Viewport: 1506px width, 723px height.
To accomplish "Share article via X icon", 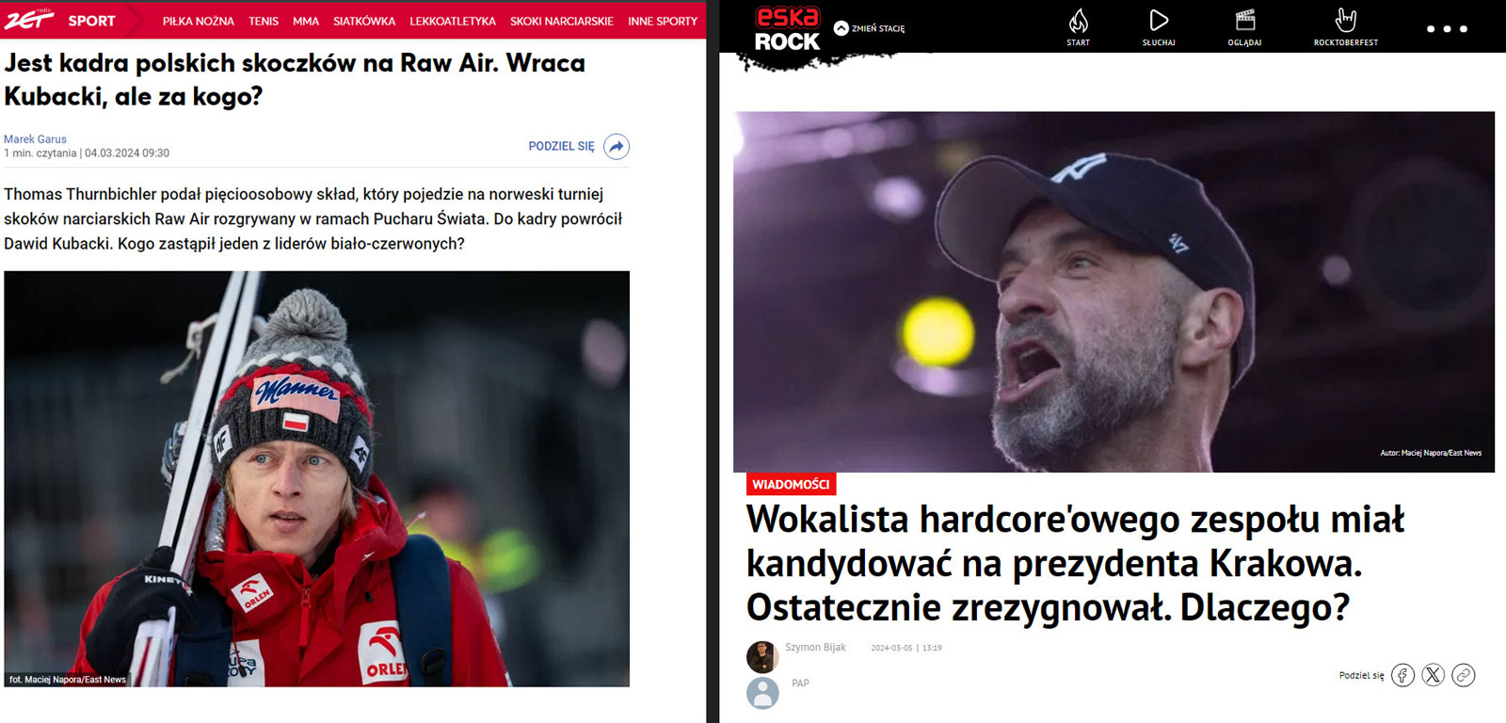I will click(1433, 675).
